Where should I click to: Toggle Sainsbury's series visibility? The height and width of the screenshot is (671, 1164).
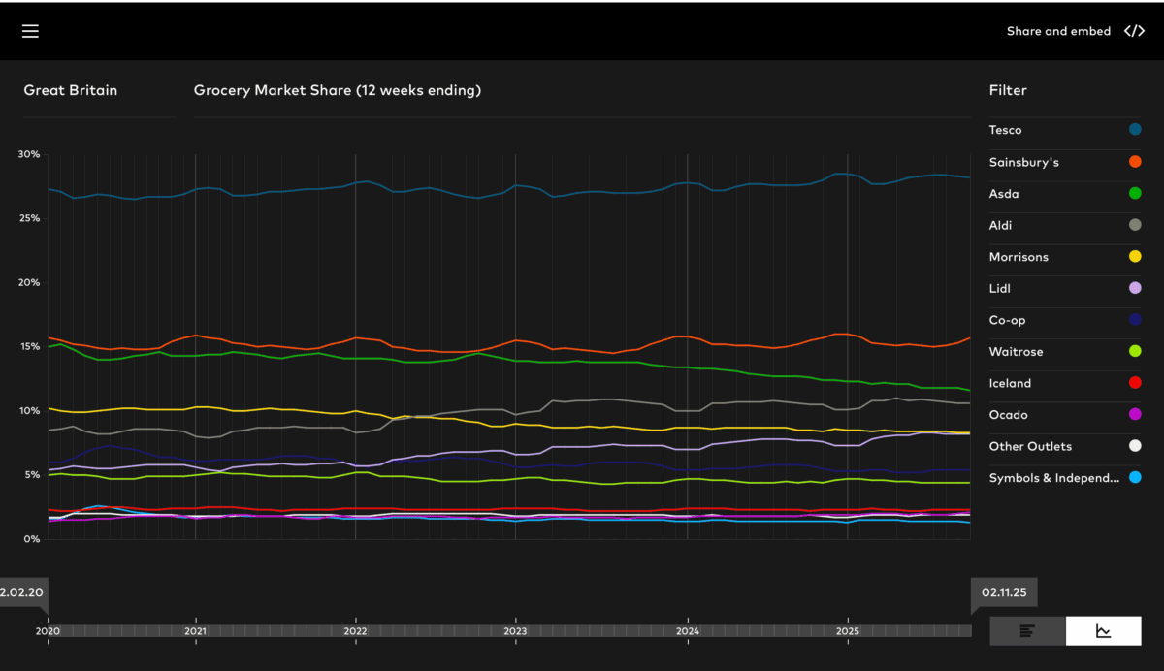pyautogui.click(x=1135, y=162)
